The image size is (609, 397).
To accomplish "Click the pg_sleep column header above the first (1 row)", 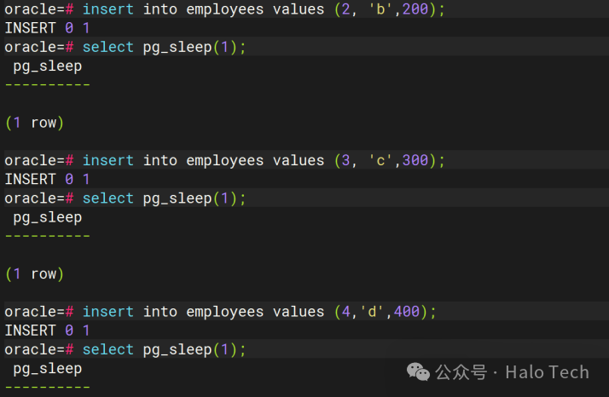I will click(48, 66).
